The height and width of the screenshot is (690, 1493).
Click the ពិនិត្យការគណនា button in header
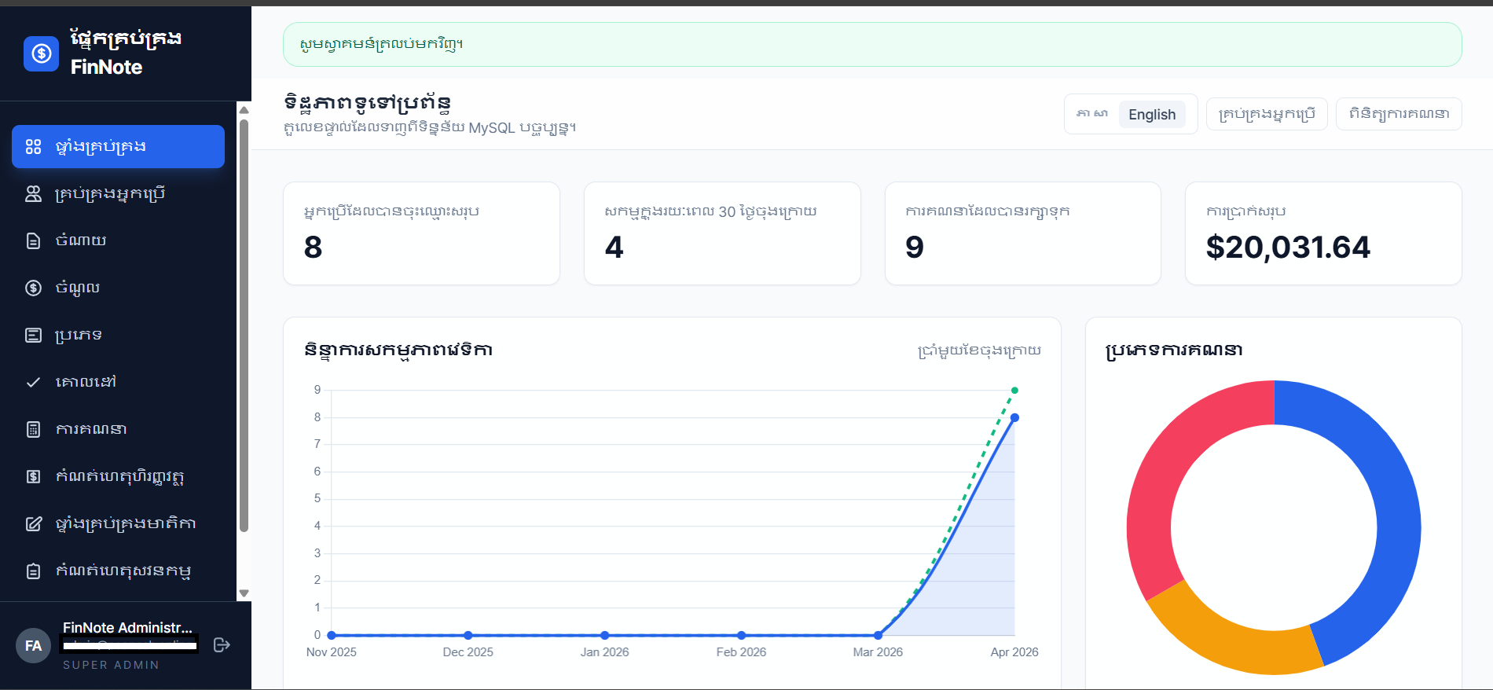pyautogui.click(x=1398, y=114)
